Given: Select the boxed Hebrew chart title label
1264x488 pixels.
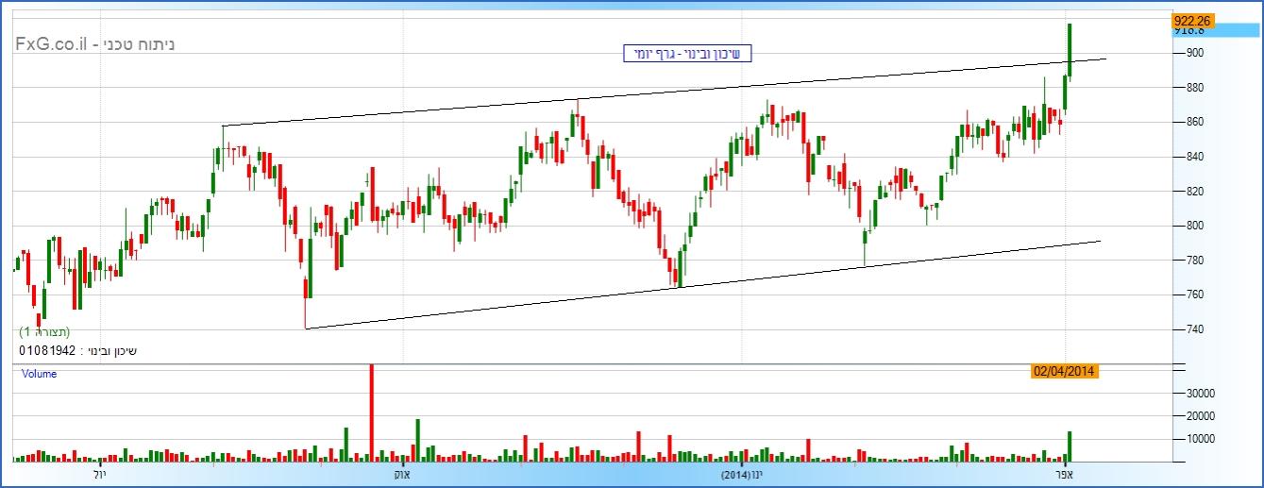Looking at the screenshot, I should (x=688, y=54).
